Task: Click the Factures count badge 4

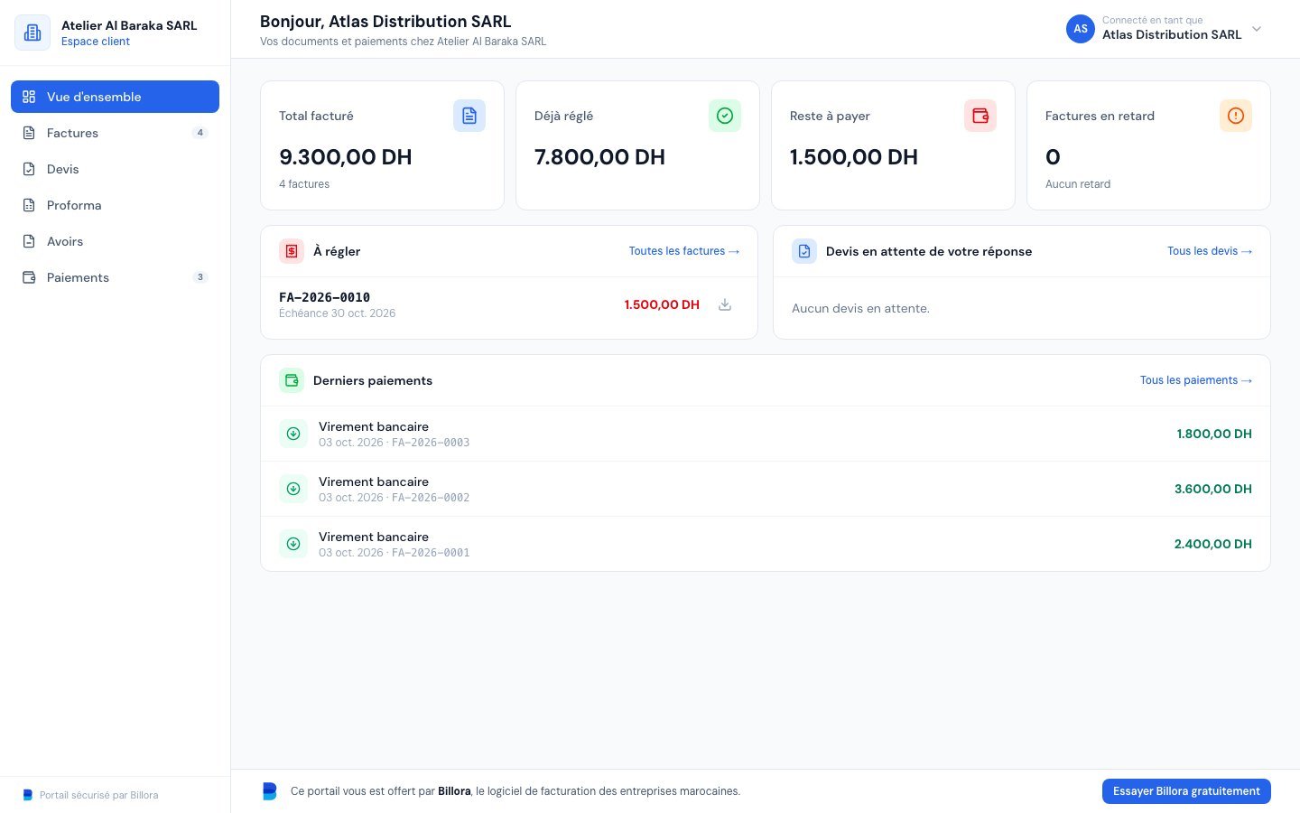Action: (200, 133)
